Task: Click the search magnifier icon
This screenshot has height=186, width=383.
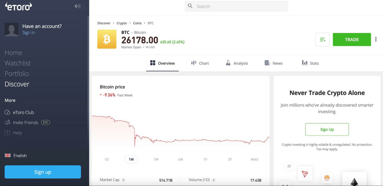Action: tap(190, 6)
